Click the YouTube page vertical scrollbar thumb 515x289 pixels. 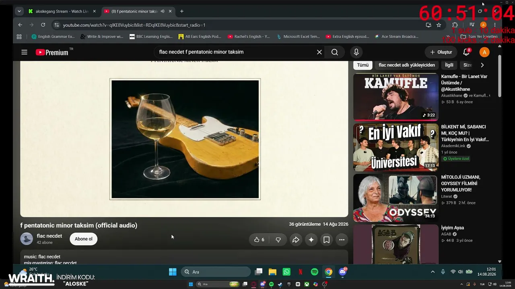tap(500, 76)
